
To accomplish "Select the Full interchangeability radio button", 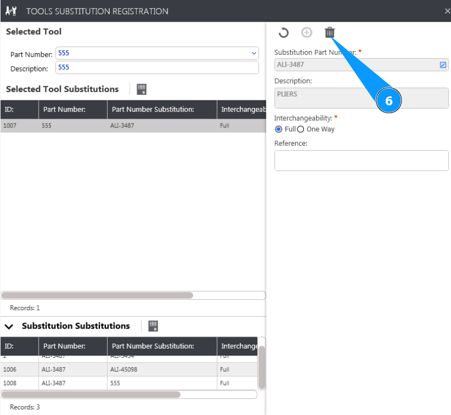I will coord(279,129).
